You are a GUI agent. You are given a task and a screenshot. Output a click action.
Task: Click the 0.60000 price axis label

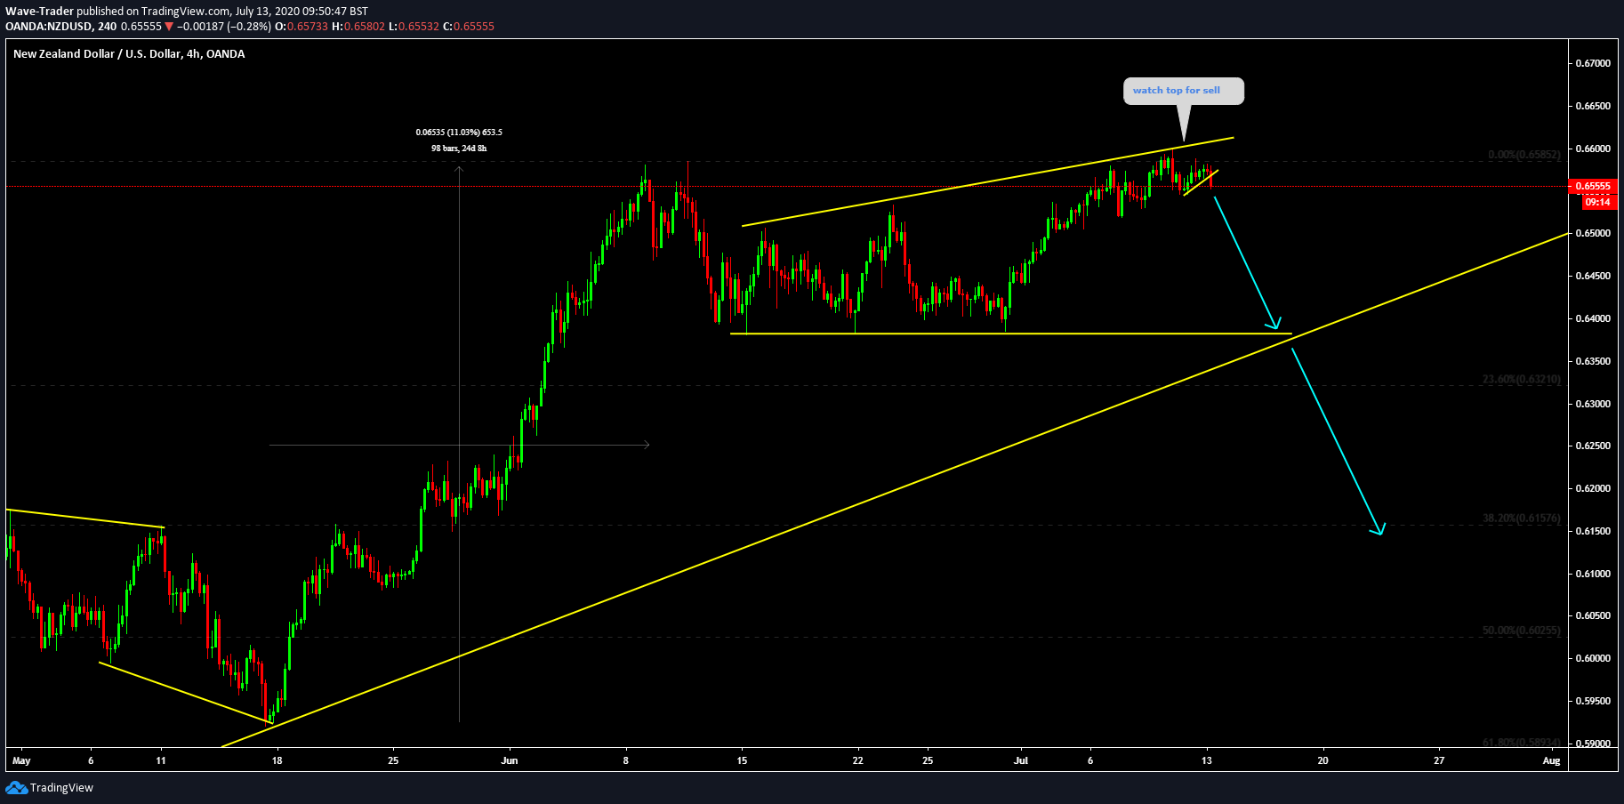(1593, 658)
